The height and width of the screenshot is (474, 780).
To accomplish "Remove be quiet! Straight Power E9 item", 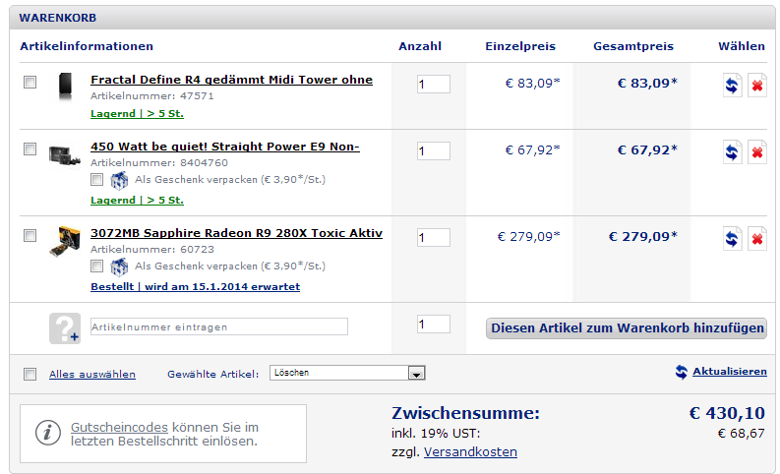I will (757, 152).
